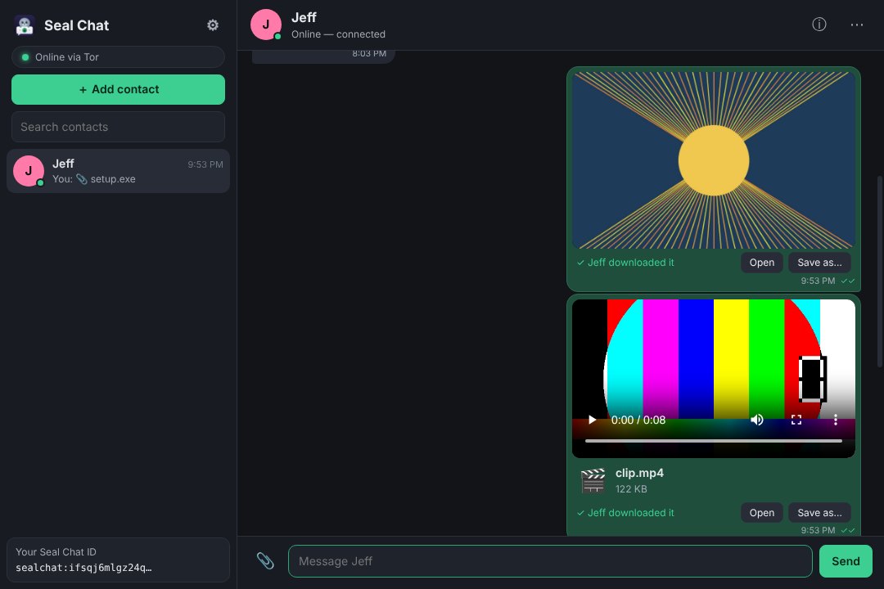Seek along the video progress bar
This screenshot has width=884, height=589.
pyautogui.click(x=714, y=441)
